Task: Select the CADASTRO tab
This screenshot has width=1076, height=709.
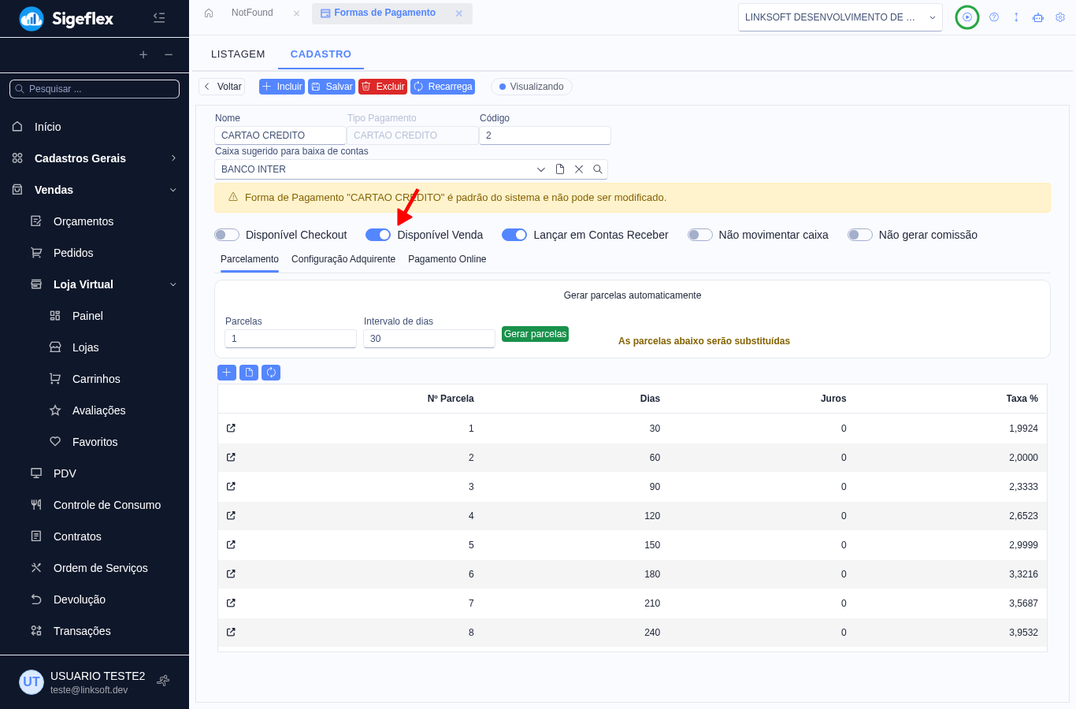Action: tap(321, 54)
